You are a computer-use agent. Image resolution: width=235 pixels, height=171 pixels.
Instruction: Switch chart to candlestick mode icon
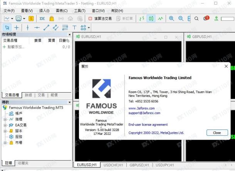click(x=151, y=18)
